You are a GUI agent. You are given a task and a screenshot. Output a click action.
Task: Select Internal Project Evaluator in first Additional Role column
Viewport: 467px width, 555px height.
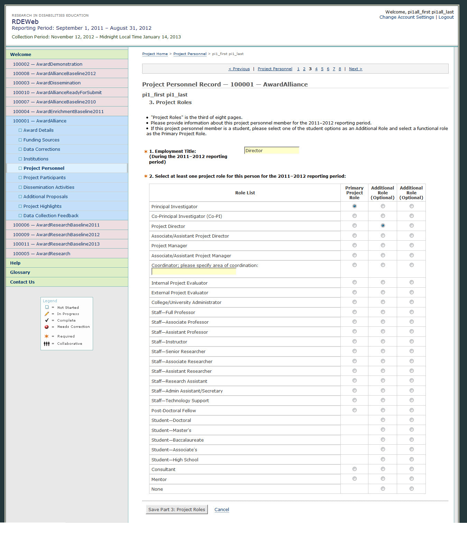tap(383, 282)
